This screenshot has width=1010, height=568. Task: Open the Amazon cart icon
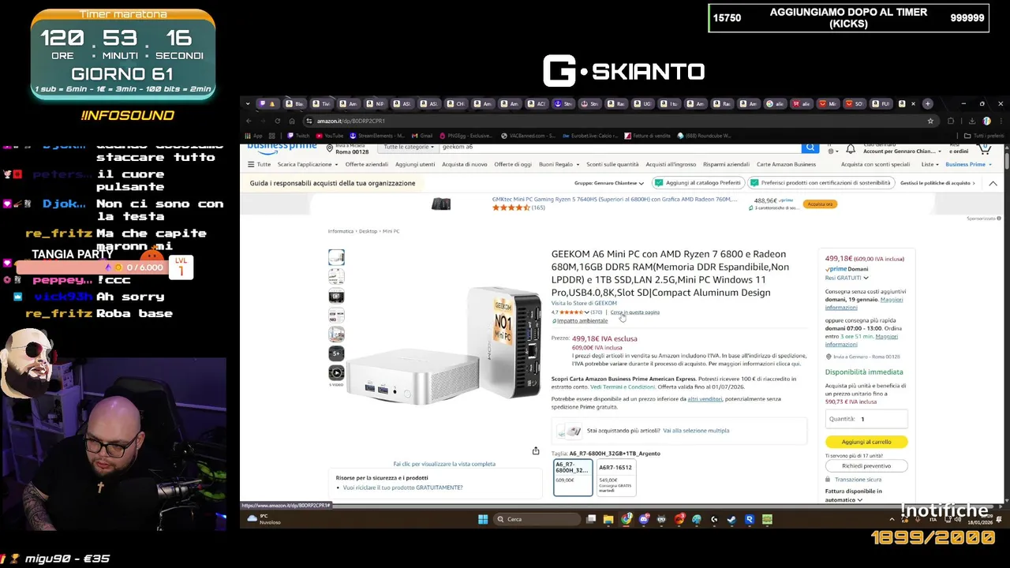click(984, 148)
